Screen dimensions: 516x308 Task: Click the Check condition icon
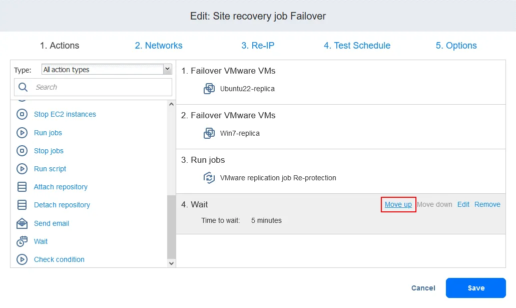22,259
